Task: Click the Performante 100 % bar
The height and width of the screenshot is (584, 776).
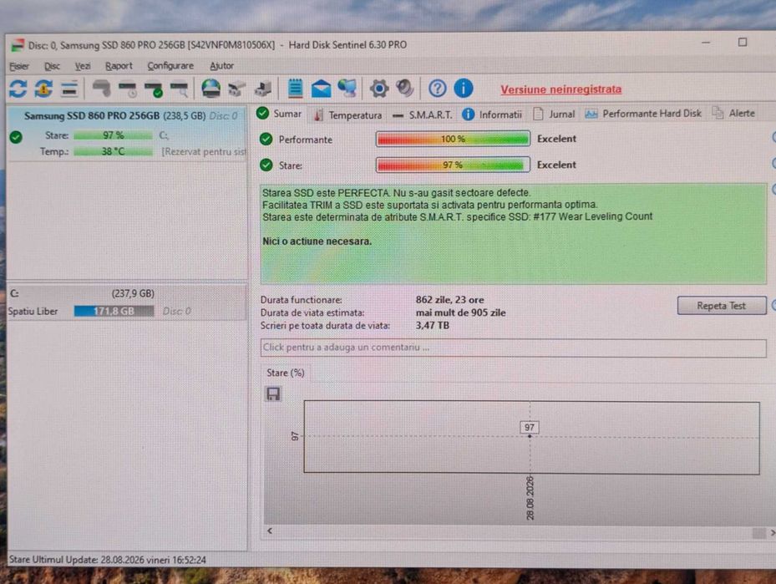Action: click(453, 139)
